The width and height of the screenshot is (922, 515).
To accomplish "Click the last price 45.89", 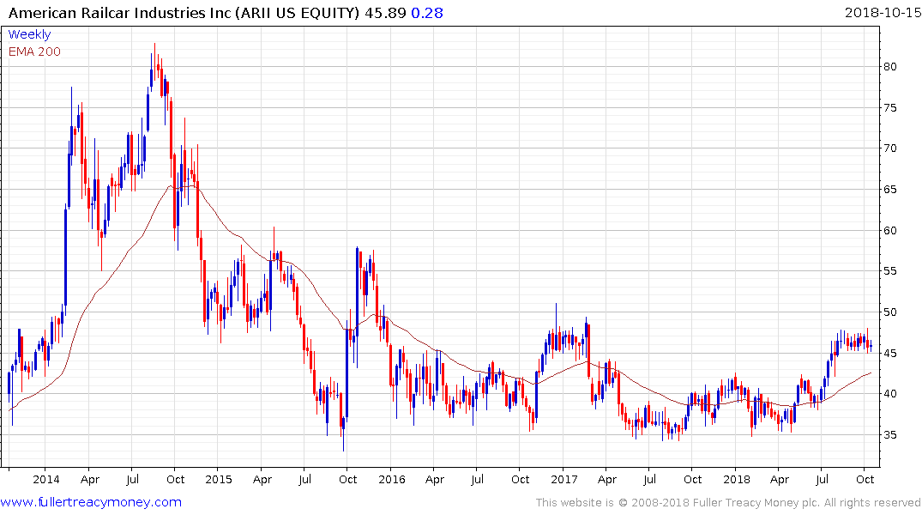I will [385, 13].
